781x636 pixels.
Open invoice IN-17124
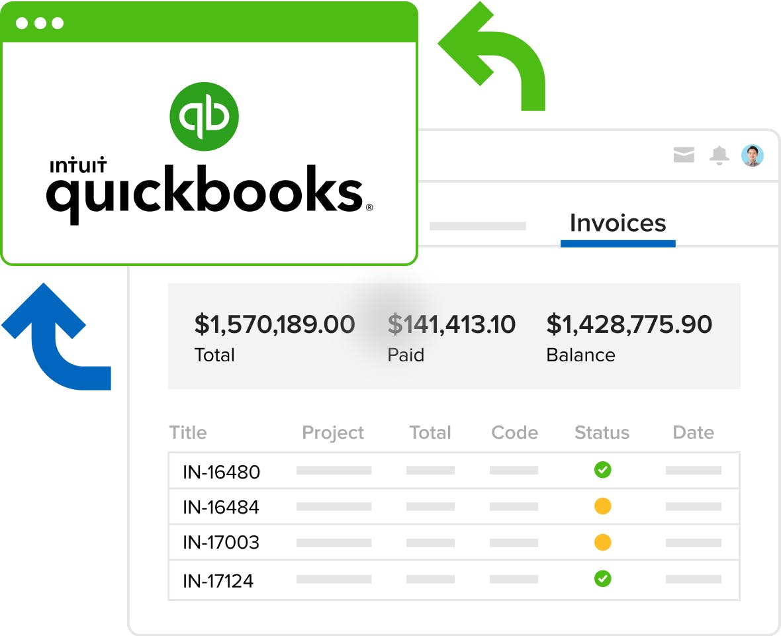coord(218,581)
